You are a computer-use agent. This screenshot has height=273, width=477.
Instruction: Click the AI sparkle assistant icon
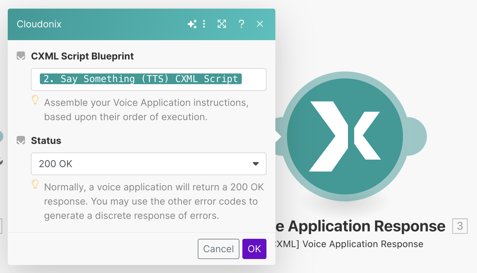coord(192,24)
